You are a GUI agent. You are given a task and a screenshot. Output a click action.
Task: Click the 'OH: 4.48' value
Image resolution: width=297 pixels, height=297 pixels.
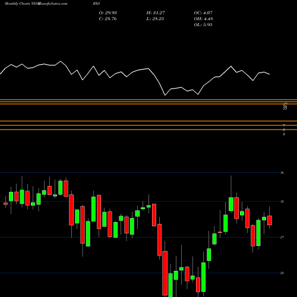(x=203, y=19)
